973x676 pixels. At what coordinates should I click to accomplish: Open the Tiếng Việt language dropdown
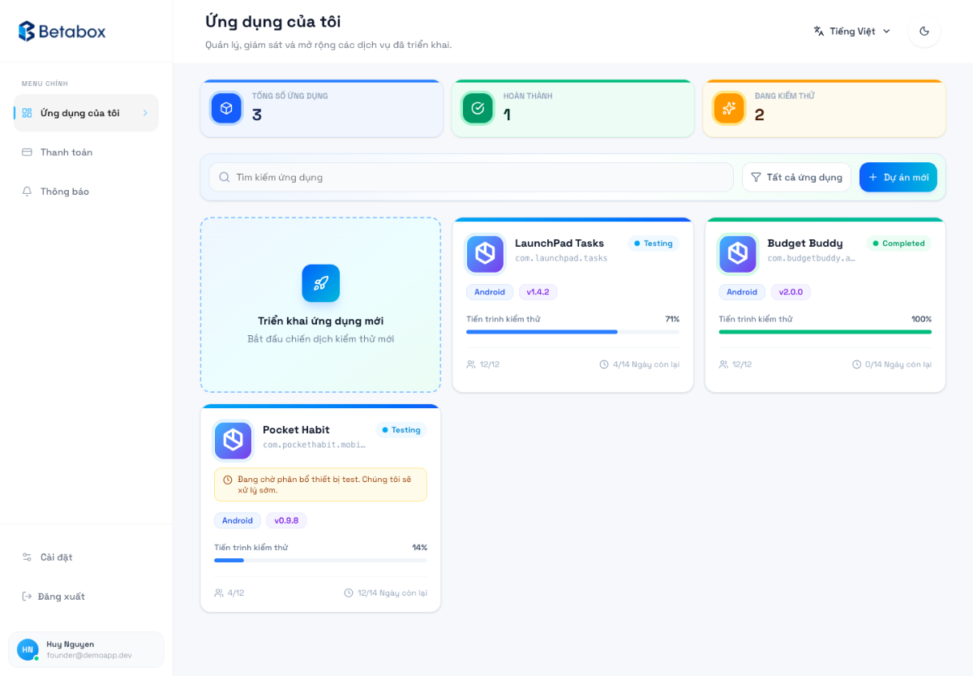(852, 31)
